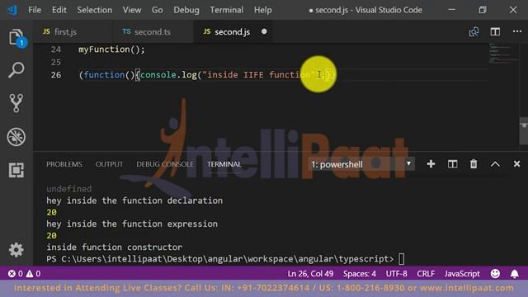Viewport: 528px width, 297px height.
Task: Open feedback smiley in status bar
Action: 495,273
